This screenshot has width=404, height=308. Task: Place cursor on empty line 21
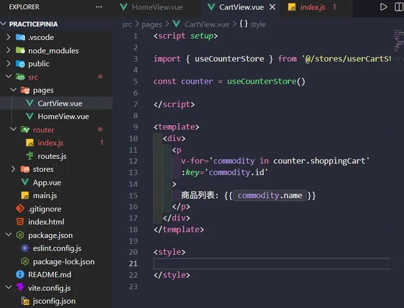pos(272,264)
